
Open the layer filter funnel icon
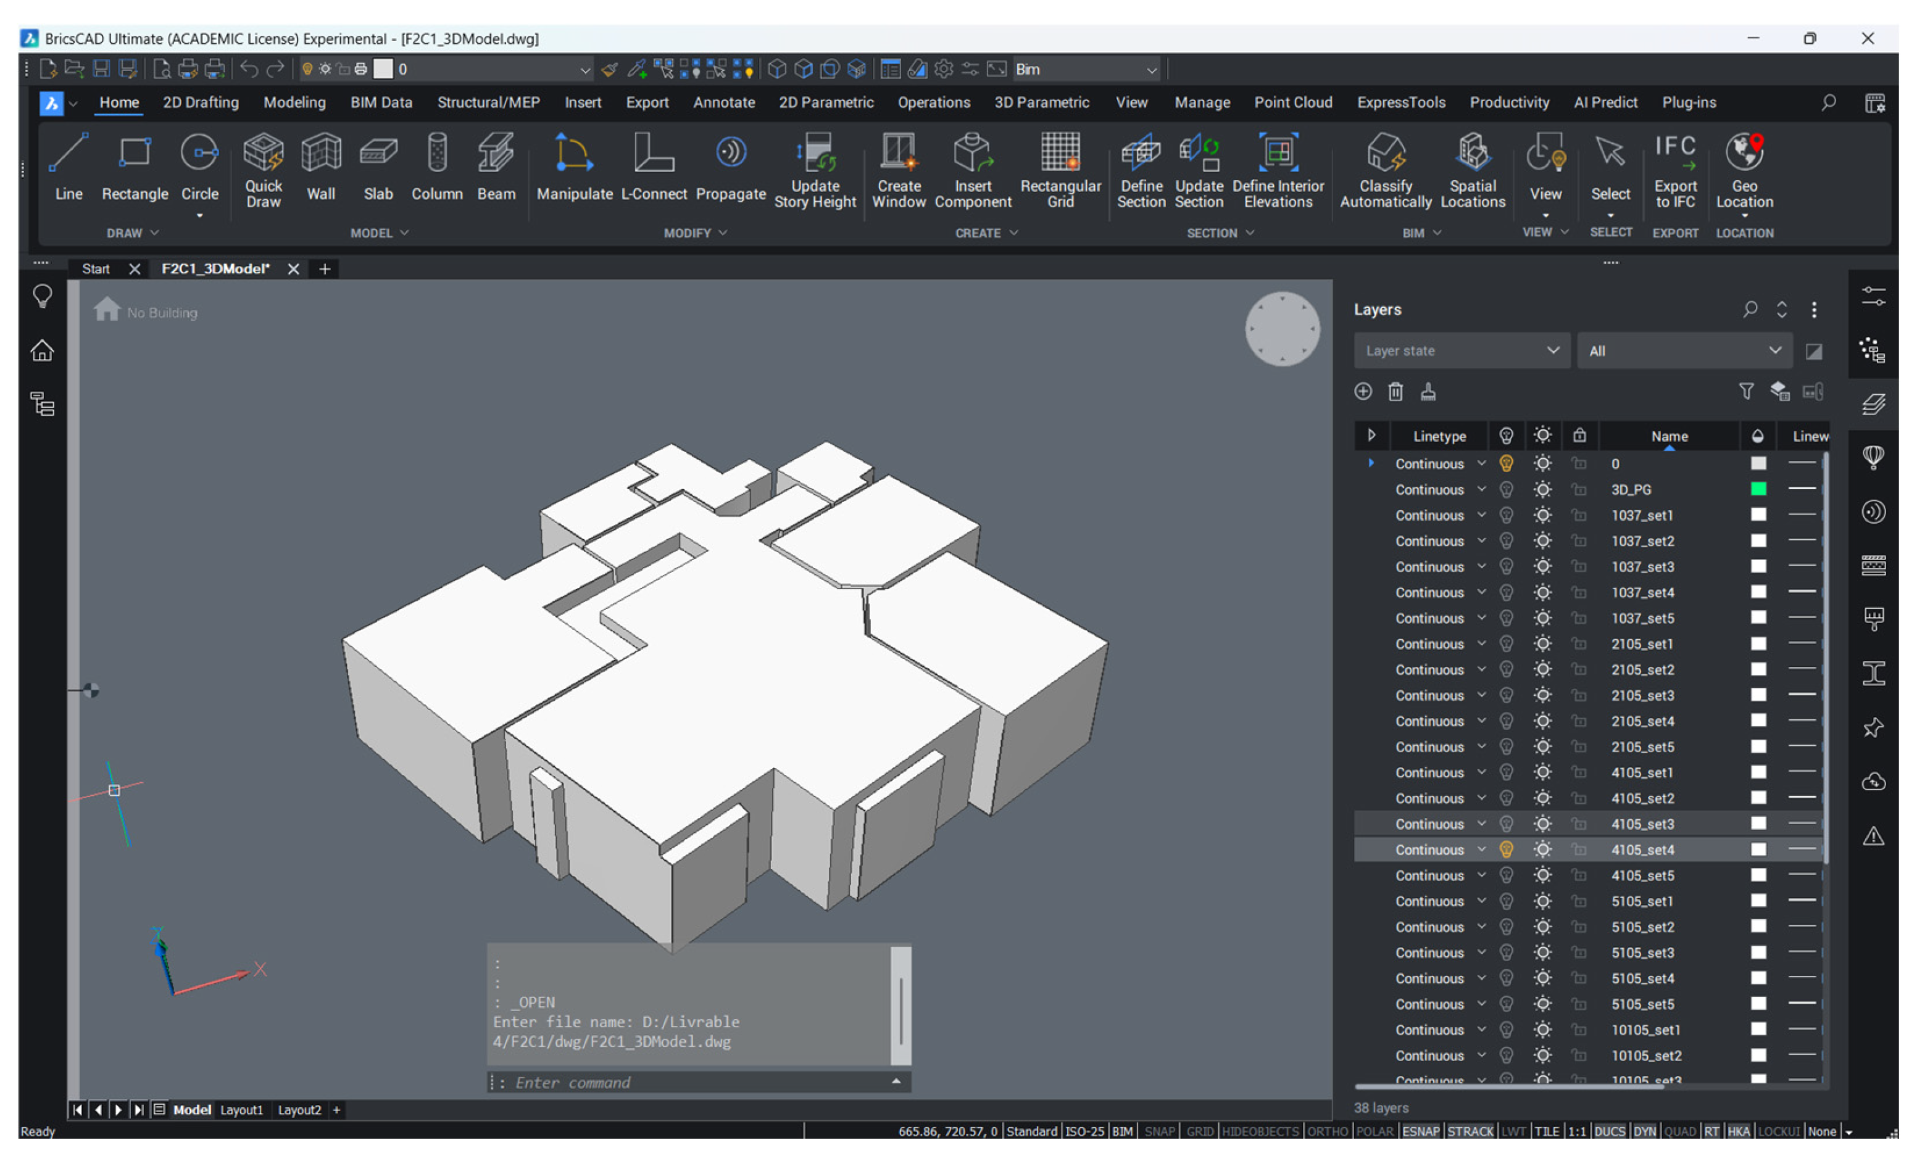point(1747,391)
